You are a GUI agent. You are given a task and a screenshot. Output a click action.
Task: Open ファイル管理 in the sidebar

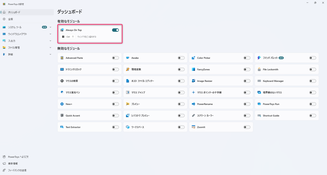pos(27,48)
